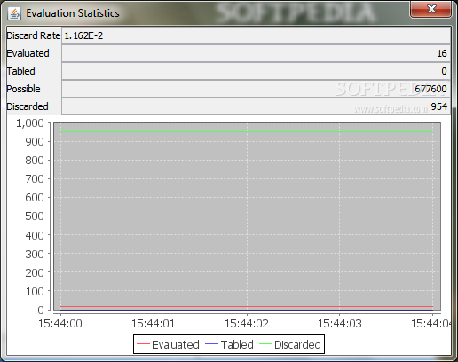Click the 'Evaluated' row label
The width and height of the screenshot is (458, 362).
[28, 53]
